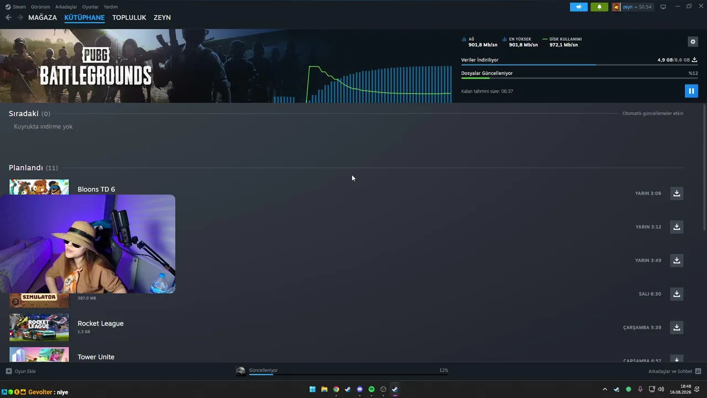Screen dimensions: 707x398
Task: Open the taskbar clock and date
Action: tap(680, 389)
